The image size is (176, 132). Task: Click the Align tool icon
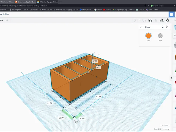pos(156,20)
